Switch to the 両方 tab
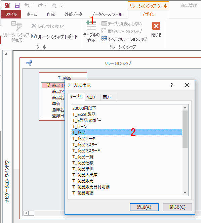This screenshot has height=223, width=201. pos(108,97)
